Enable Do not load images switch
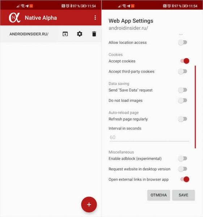The height and width of the screenshot is (217, 203). click(x=183, y=101)
